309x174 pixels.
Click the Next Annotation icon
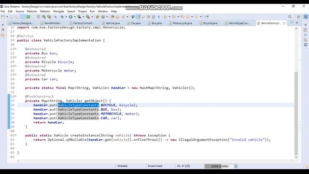pyautogui.click(x=165, y=17)
